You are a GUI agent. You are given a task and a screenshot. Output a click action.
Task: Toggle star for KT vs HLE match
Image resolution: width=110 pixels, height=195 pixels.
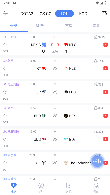5,68
